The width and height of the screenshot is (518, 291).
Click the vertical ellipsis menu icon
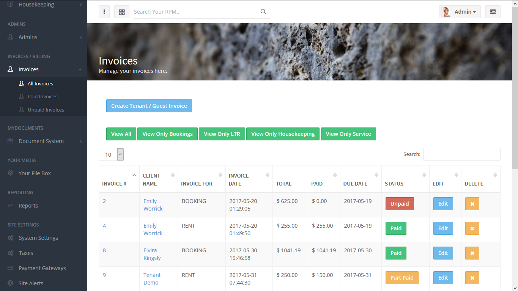tap(104, 12)
